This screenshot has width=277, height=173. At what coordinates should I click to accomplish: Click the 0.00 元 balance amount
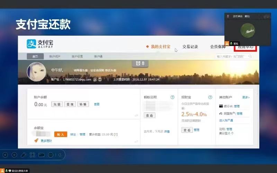point(41,104)
